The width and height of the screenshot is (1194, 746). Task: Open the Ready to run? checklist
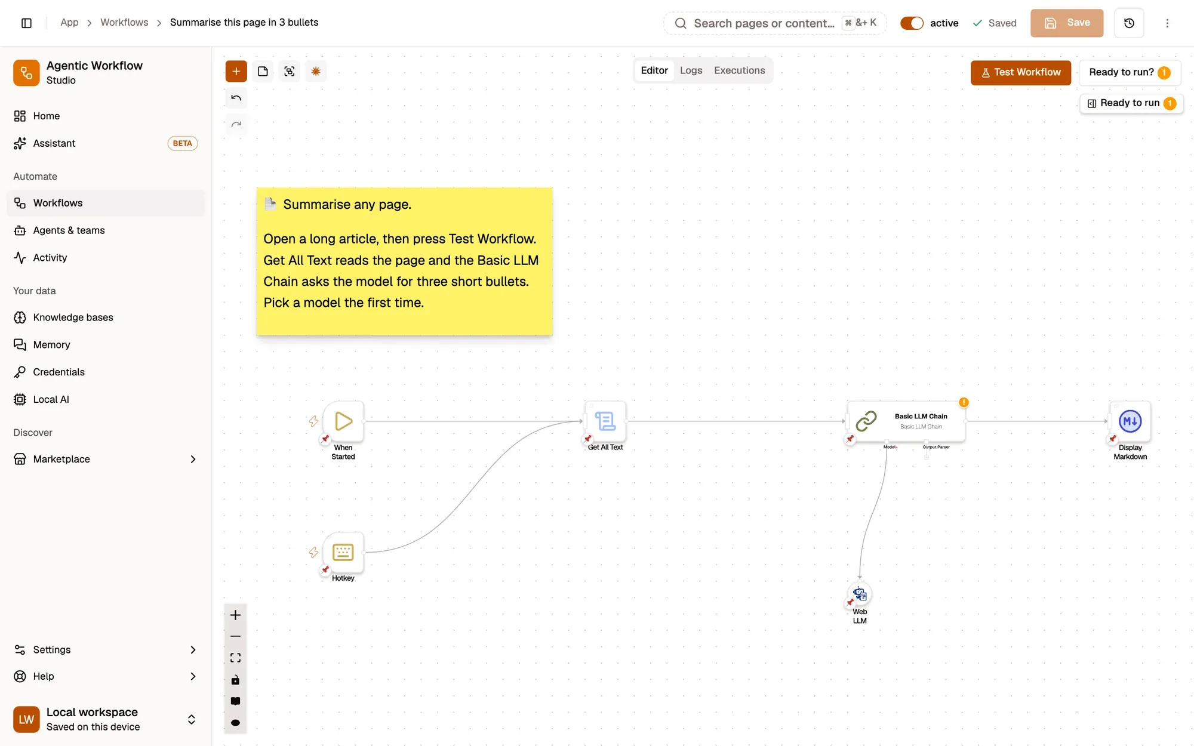[1130, 72]
